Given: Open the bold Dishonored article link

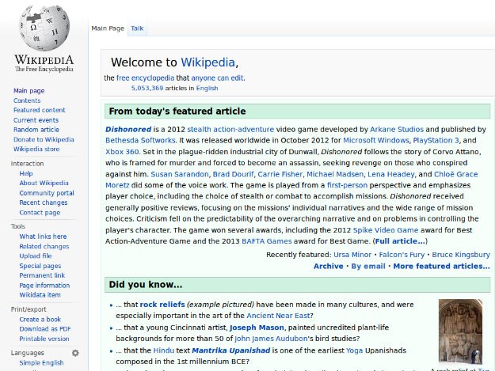Looking at the screenshot, I should click(128, 129).
